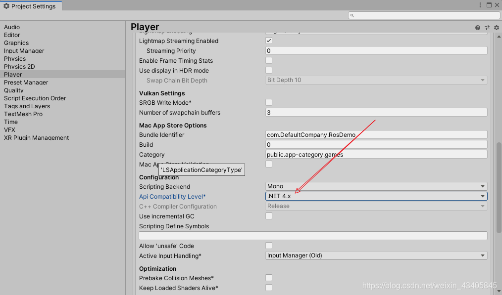Click the vertical scrollbar thumb
This screenshot has height=295, width=502.
(499, 188)
